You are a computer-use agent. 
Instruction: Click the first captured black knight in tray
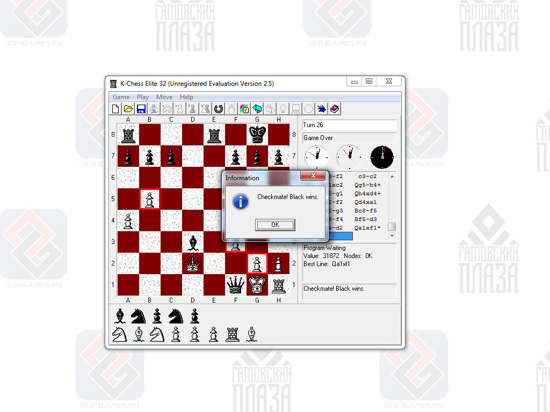tap(138, 315)
